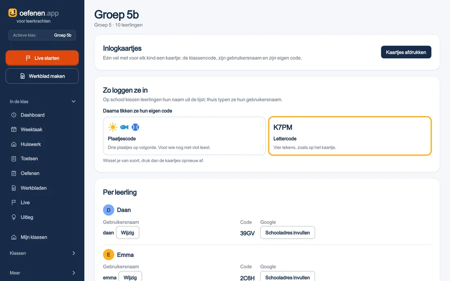Click the Groep 5 · 10 leerlingen subtitle
The height and width of the screenshot is (281, 450).
click(118, 25)
